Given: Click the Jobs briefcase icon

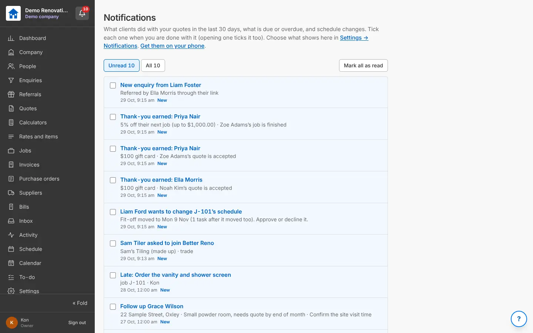Looking at the screenshot, I should point(11,151).
